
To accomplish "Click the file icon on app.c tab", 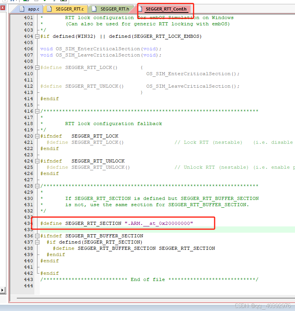I will [22, 9].
